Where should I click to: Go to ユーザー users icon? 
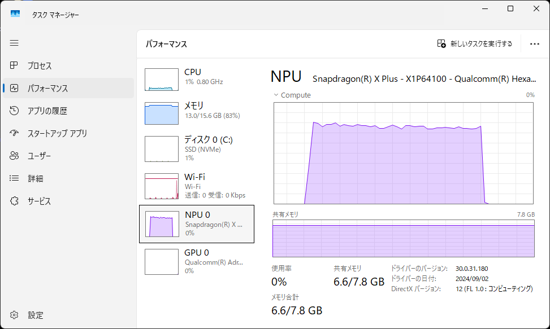[x=15, y=156]
